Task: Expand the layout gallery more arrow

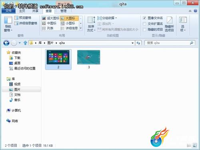Action: click(81, 28)
